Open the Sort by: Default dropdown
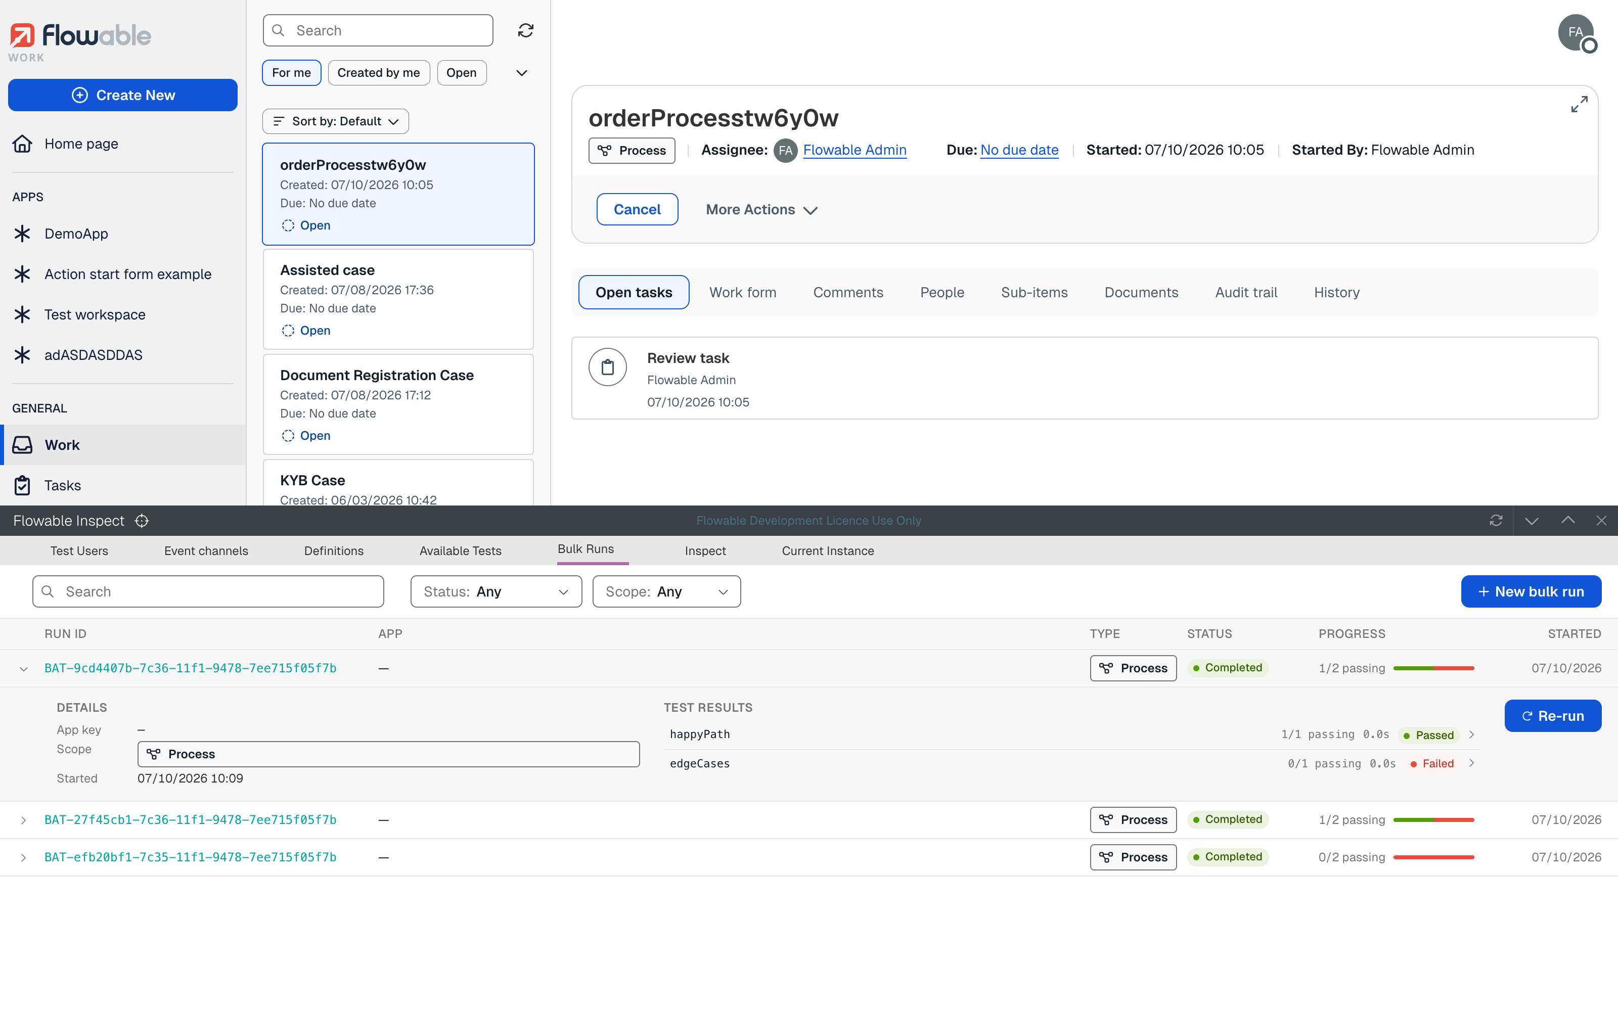Viewport: 1618px width, 1011px height. tap(336, 121)
